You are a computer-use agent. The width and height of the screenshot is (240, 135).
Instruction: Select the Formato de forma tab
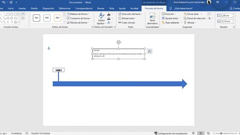coord(154,8)
